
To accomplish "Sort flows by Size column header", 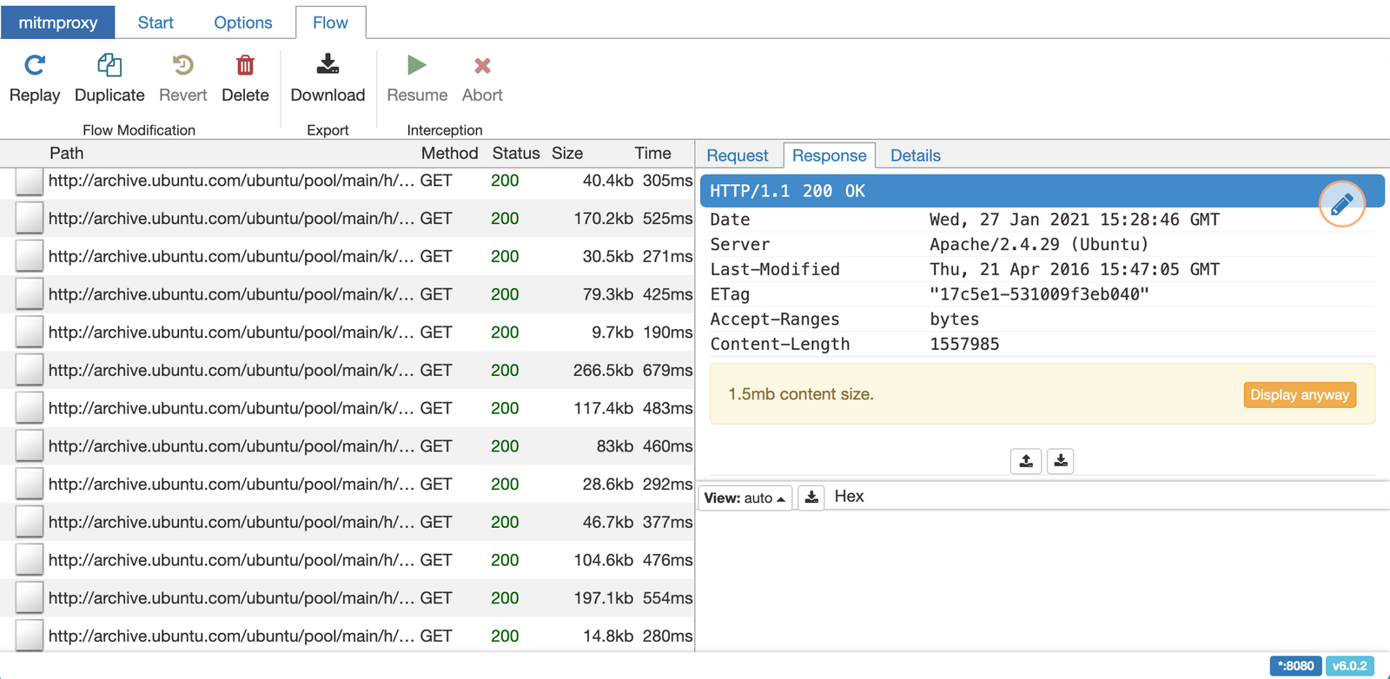I will coord(567,154).
